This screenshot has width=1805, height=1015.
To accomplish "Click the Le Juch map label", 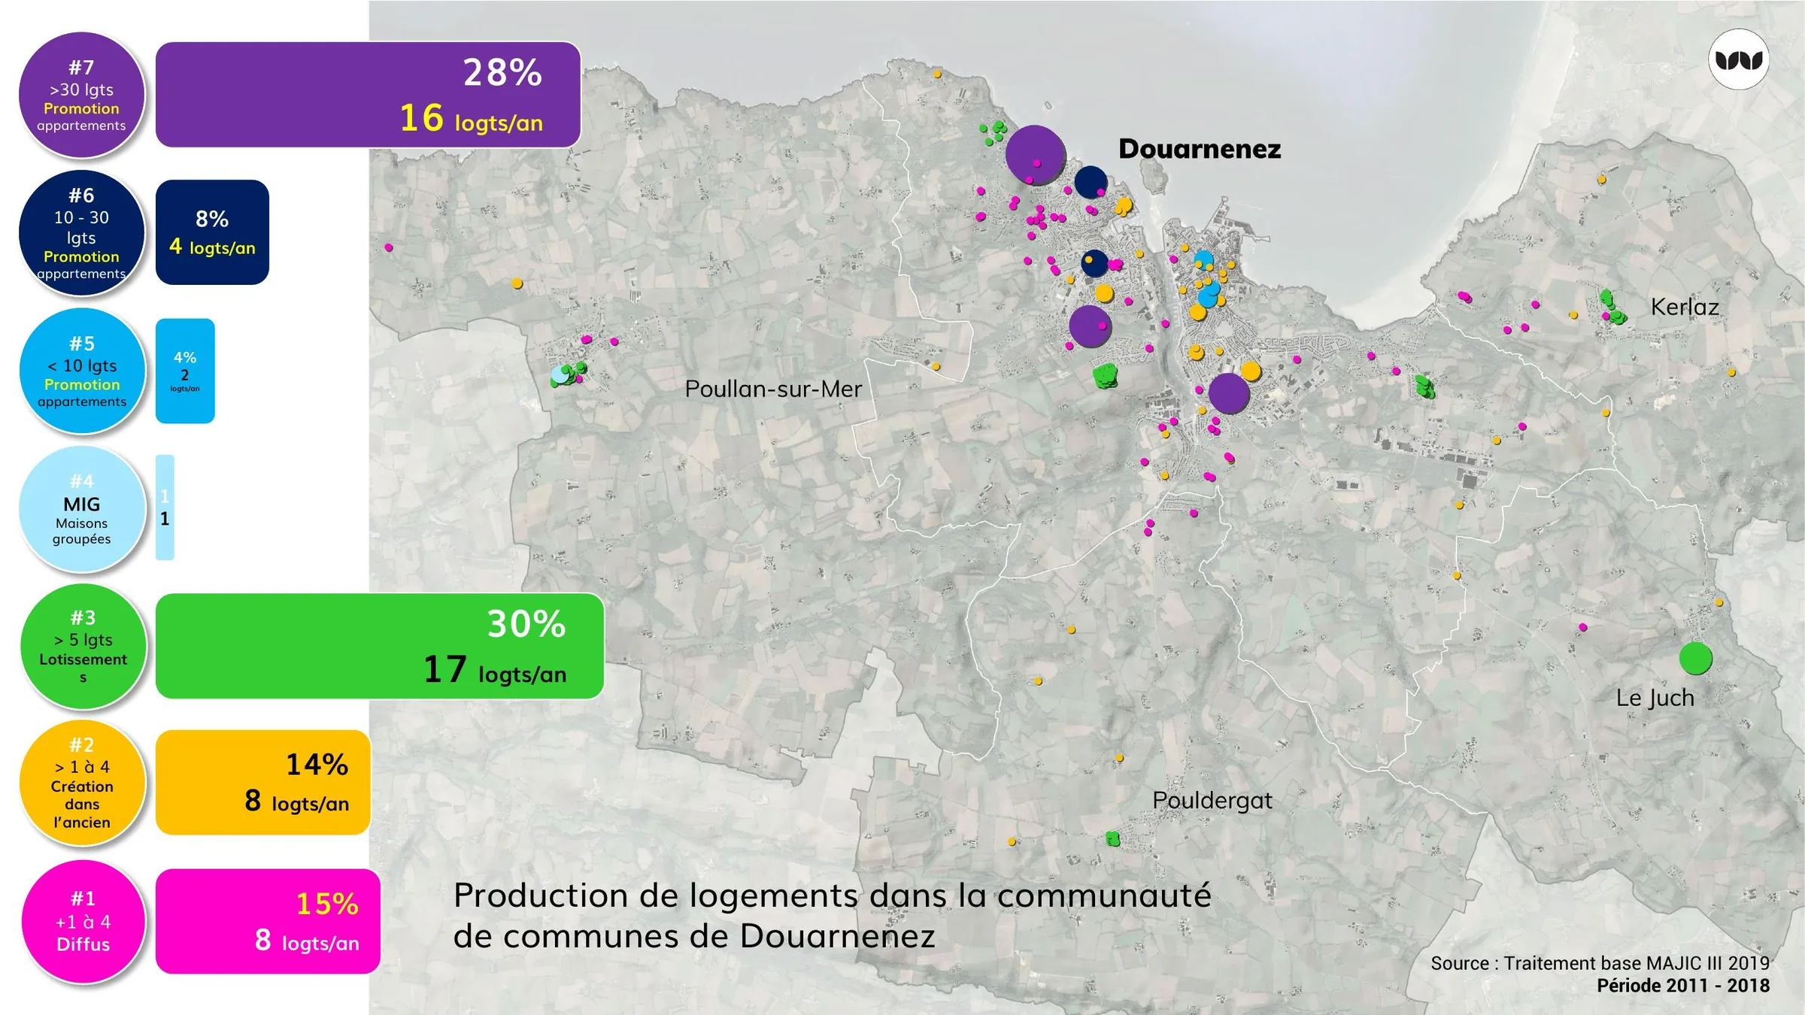I will click(1655, 698).
